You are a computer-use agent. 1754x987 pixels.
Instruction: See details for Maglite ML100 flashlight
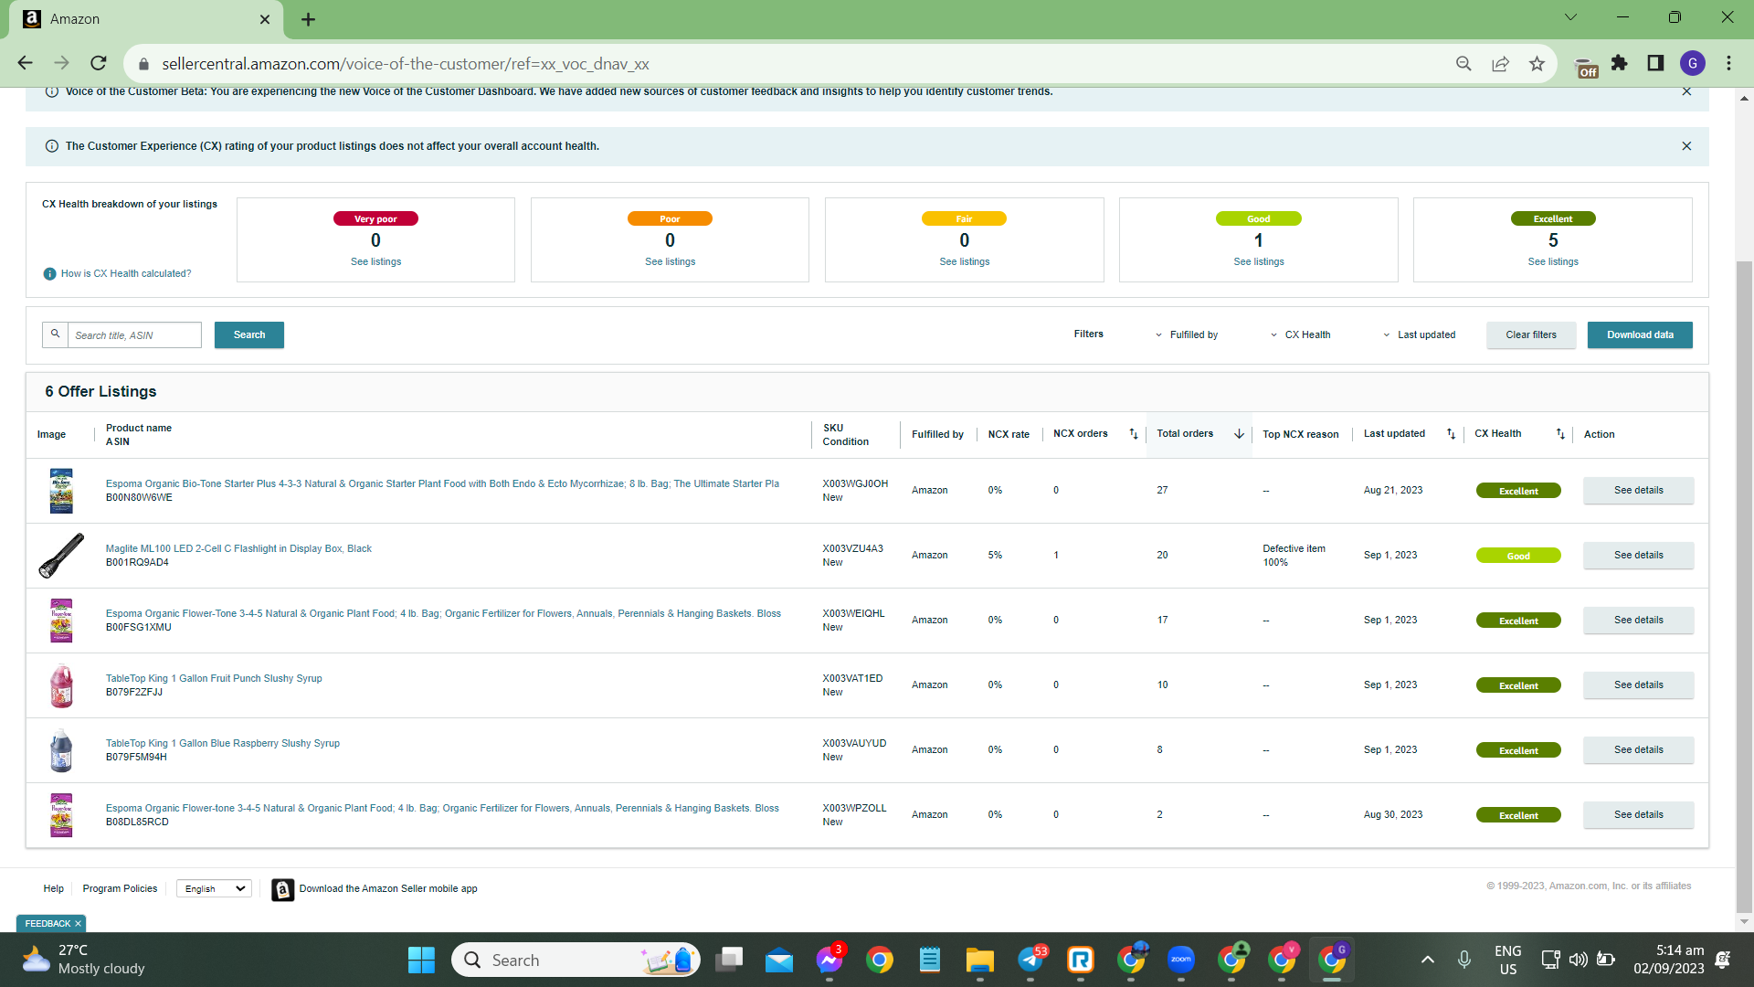click(x=1638, y=556)
